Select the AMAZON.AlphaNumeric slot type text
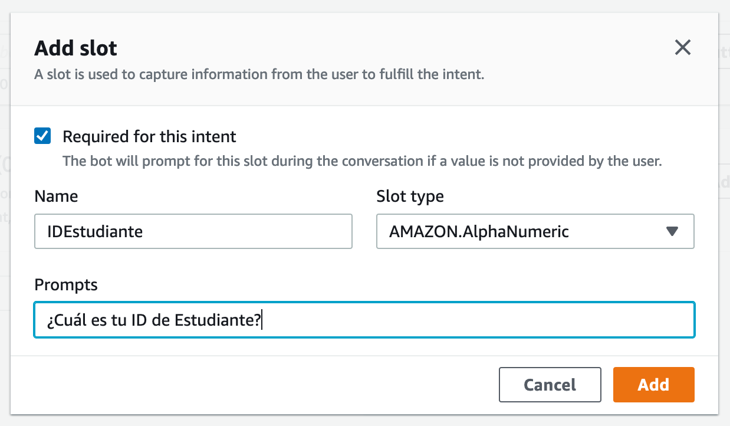Image resolution: width=730 pixels, height=426 pixels. (478, 231)
